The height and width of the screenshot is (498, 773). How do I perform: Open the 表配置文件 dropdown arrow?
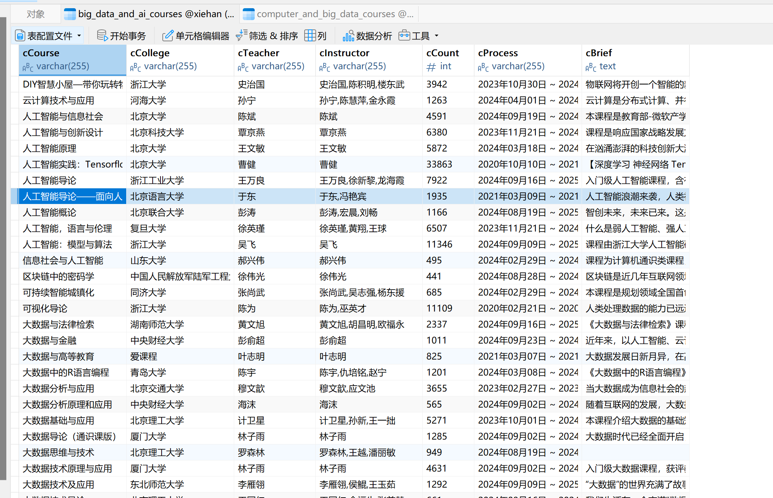pos(79,36)
